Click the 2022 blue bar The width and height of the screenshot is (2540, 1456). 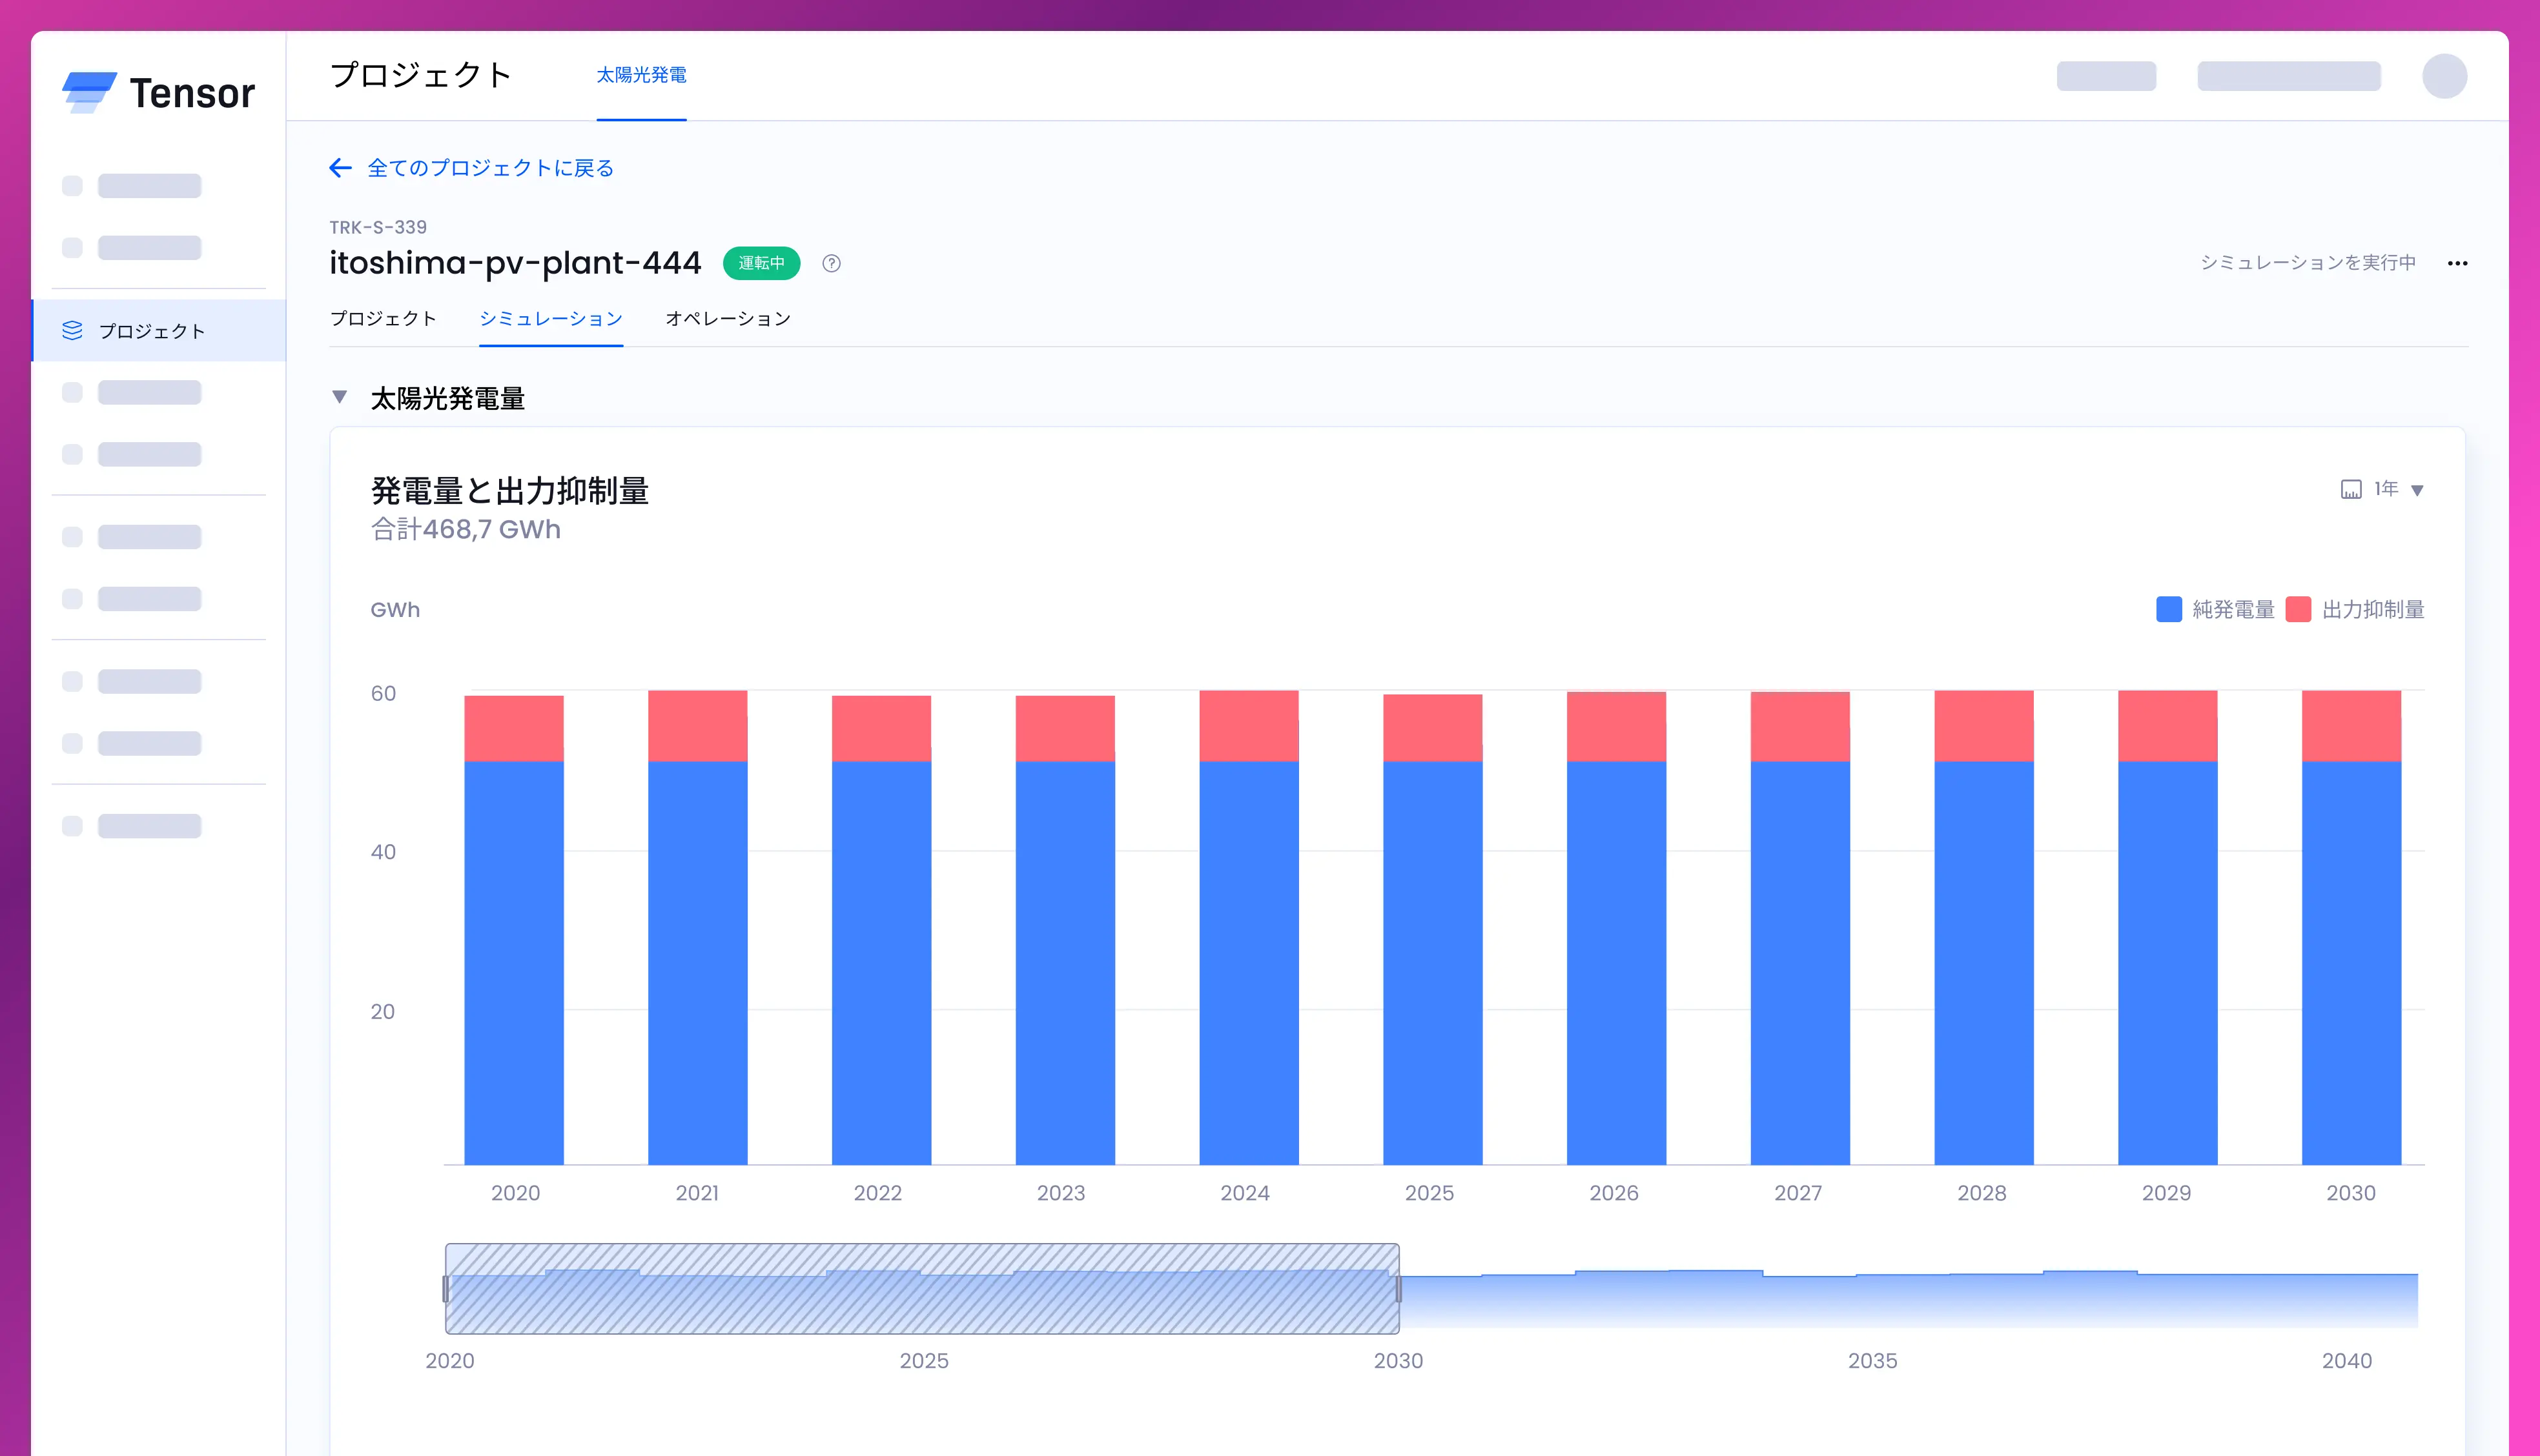881,962
